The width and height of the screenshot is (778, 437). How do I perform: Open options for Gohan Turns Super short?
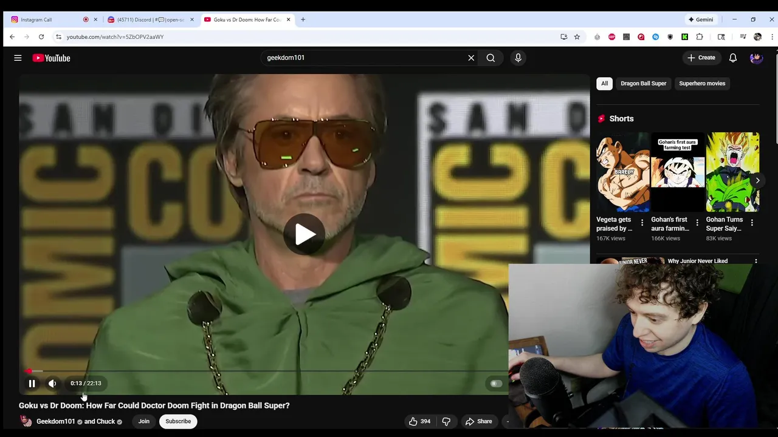click(x=752, y=223)
